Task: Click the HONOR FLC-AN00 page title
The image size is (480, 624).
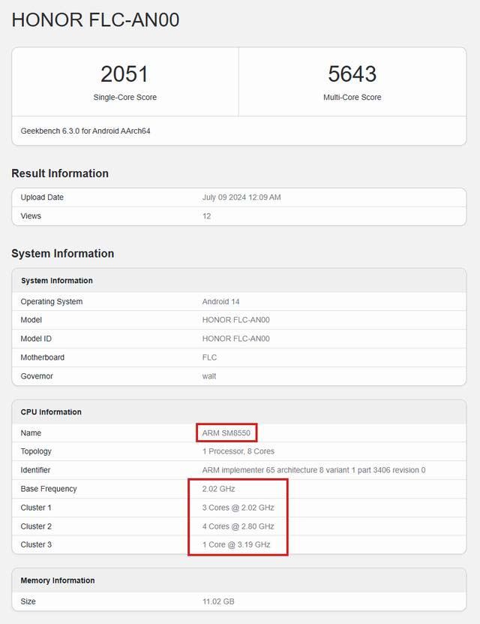Action: point(95,20)
